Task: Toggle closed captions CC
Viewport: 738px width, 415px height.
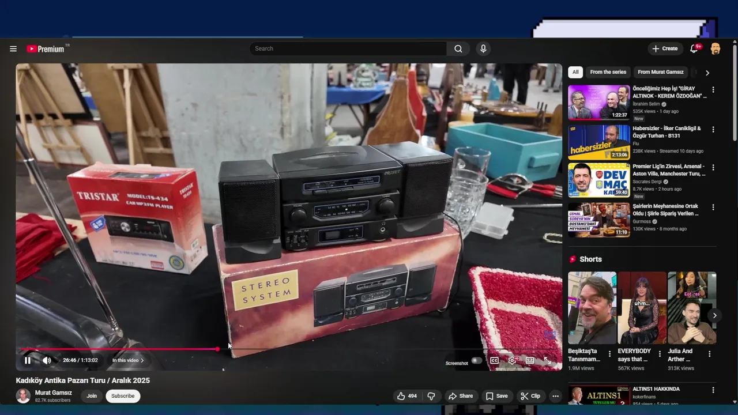Action: click(494, 360)
